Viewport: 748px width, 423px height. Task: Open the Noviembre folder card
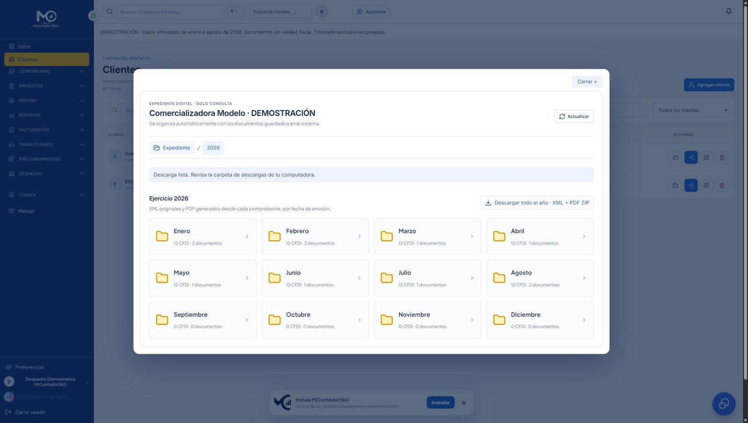(x=427, y=320)
